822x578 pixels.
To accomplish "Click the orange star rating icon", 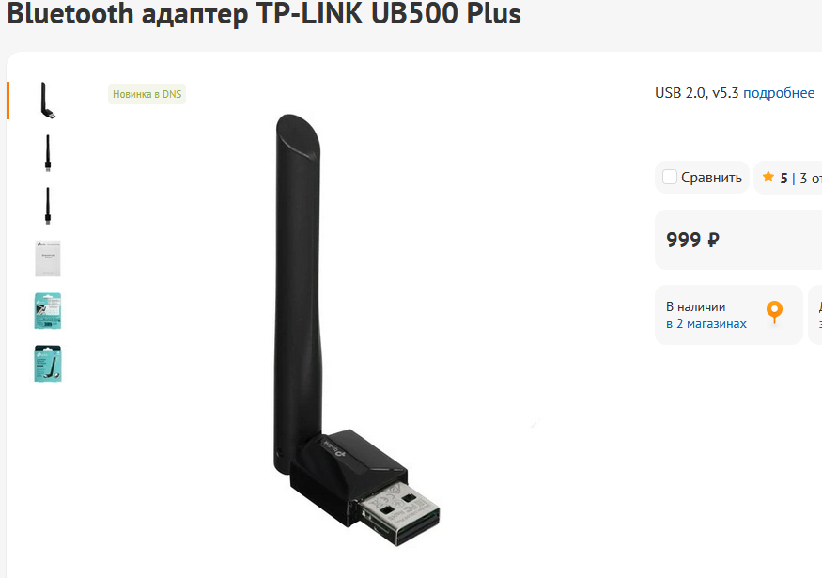I will pos(768,177).
